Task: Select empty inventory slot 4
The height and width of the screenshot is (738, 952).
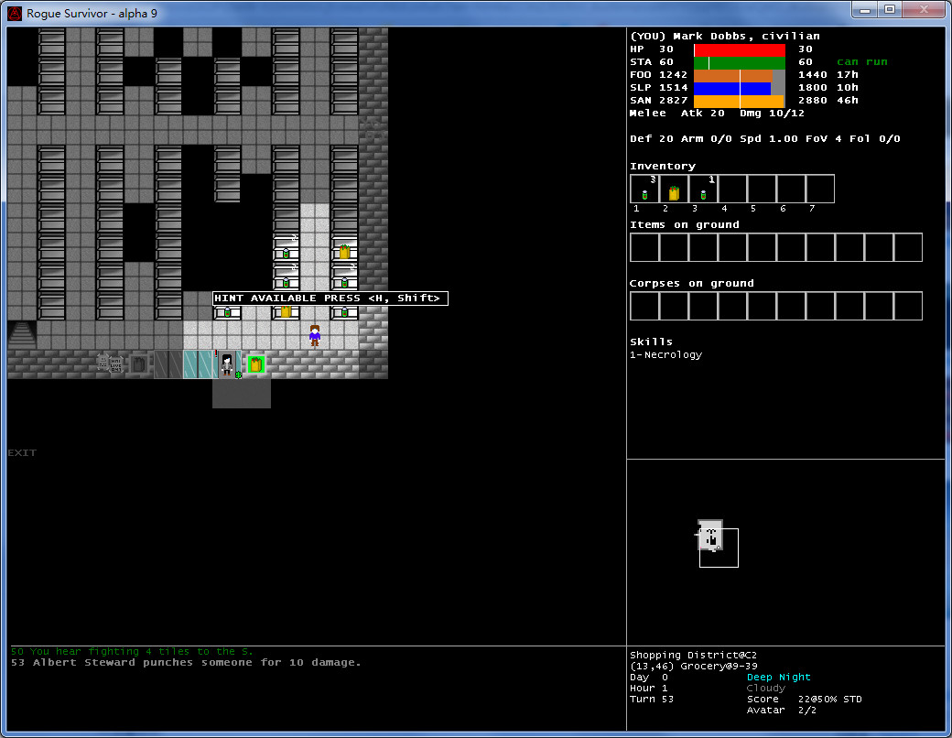Action: [x=732, y=189]
